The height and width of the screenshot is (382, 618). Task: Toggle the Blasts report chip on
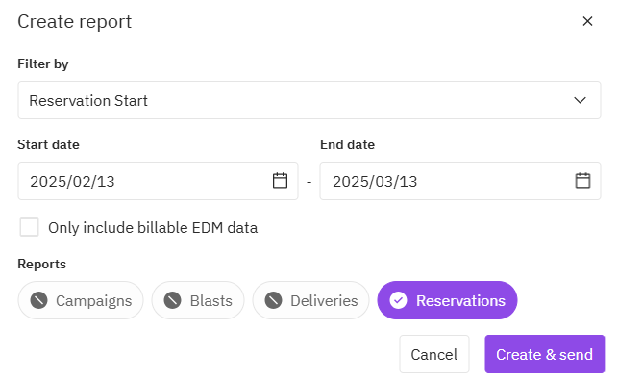coord(198,301)
